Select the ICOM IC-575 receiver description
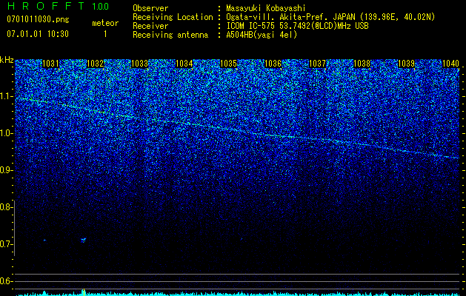This screenshot has height=296, width=466. (297, 26)
